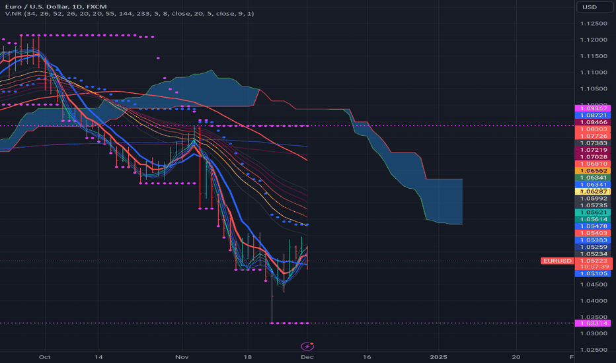Screen dimensions: 616x363
Task: Click the 1.09367 magenta price label
Action: [x=593, y=108]
